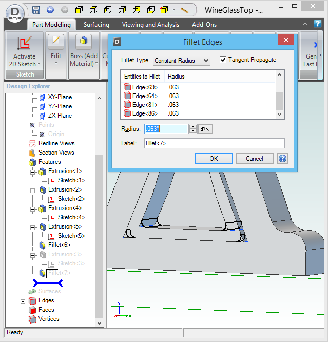Screen dimensions: 328x342
Task: Select Fillet<6> in the feature tree
Action: click(60, 245)
